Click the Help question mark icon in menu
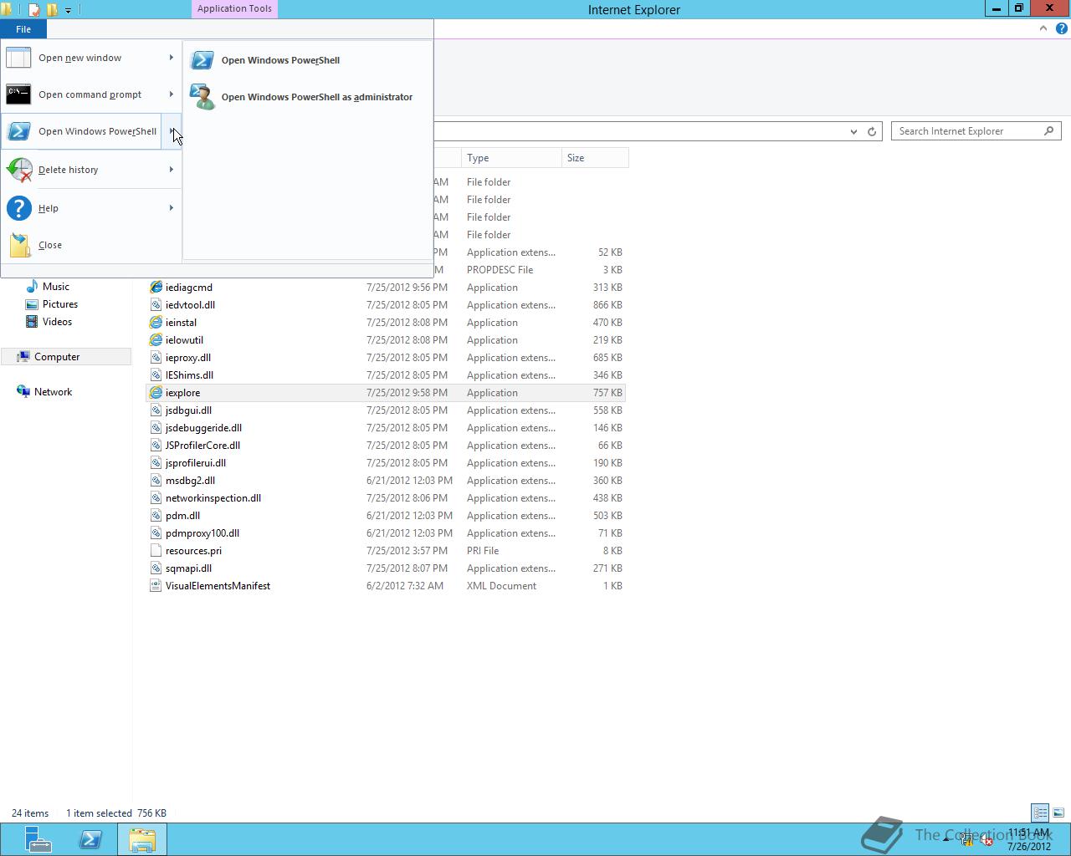Image resolution: width=1071 pixels, height=856 pixels. (18, 208)
